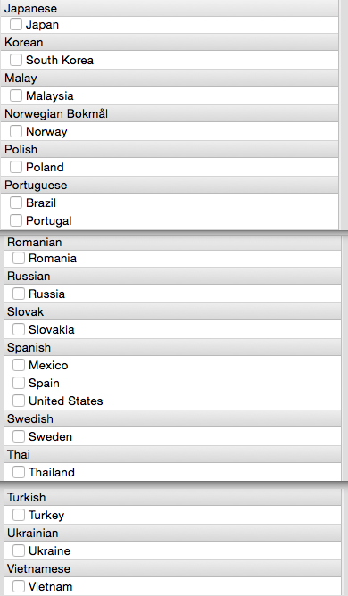Tick the Portugal checkbox
Image resolution: width=348 pixels, height=596 pixels.
16,220
